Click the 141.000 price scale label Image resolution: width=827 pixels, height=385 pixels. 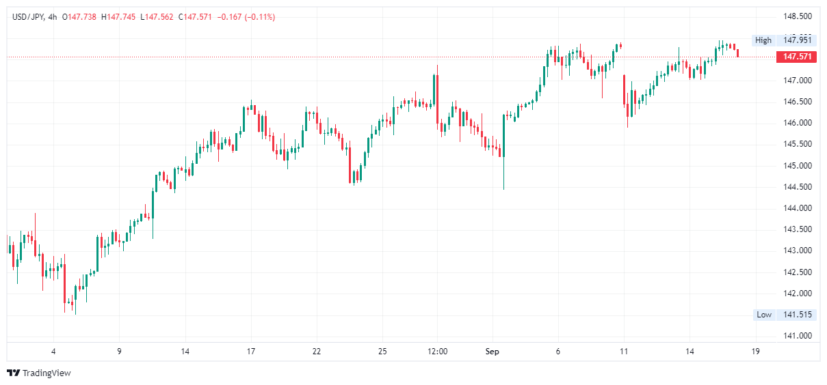click(x=798, y=336)
